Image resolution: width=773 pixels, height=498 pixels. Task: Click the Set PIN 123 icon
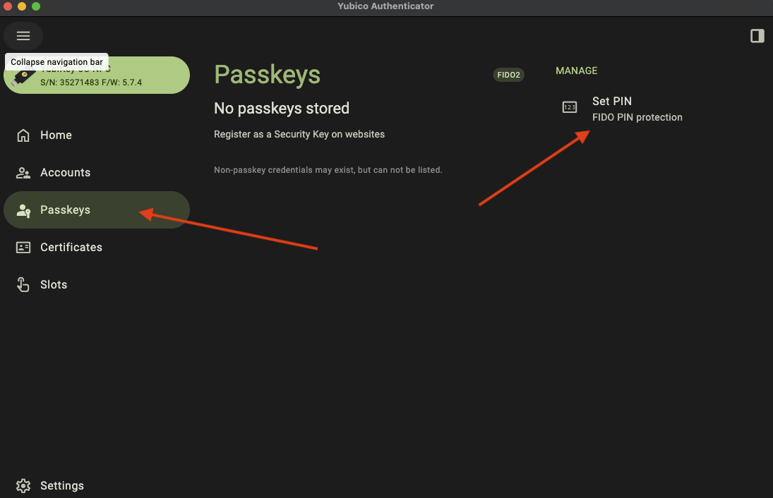570,107
